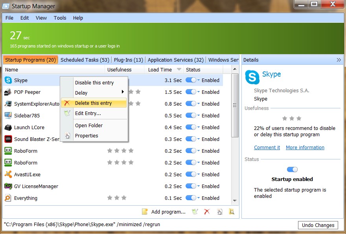Switch to the Plug-Ins (13) tab

[129, 60]
